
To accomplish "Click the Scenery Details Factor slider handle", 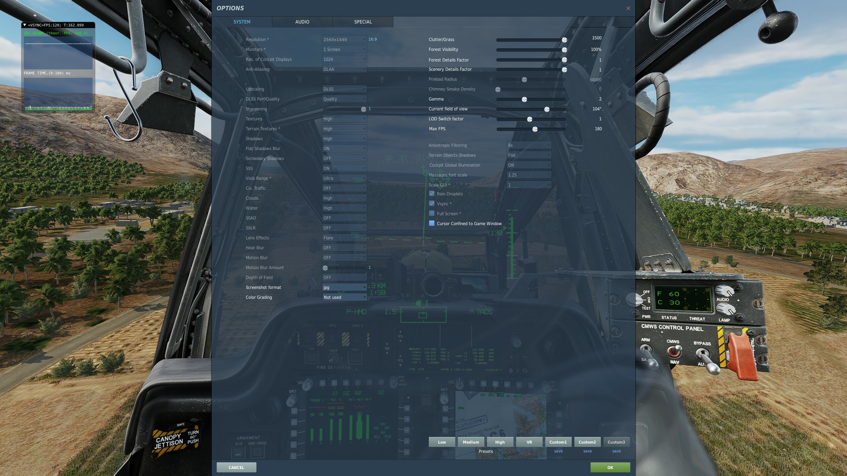I will [564, 70].
